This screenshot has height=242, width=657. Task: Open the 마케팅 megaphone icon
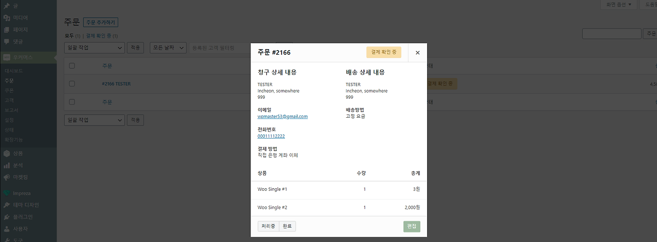coord(7,177)
